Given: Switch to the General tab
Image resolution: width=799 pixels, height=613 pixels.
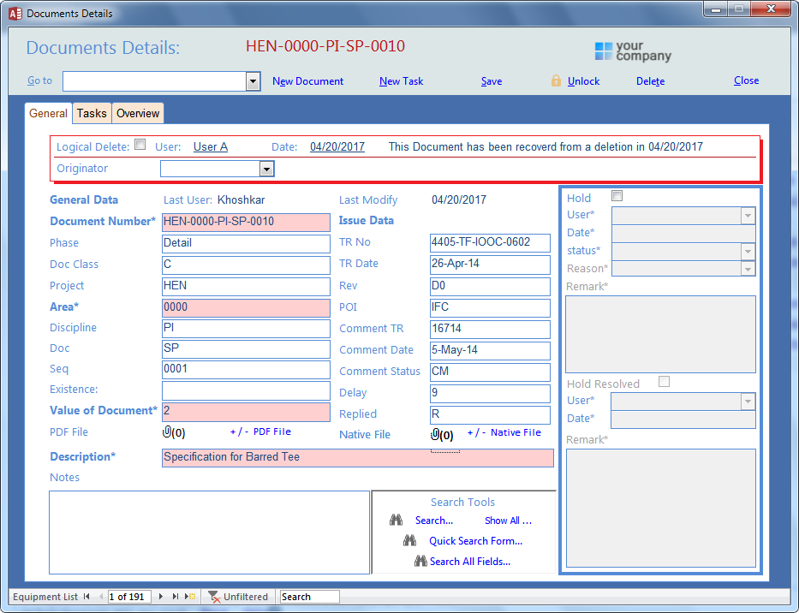Looking at the screenshot, I should (x=48, y=113).
